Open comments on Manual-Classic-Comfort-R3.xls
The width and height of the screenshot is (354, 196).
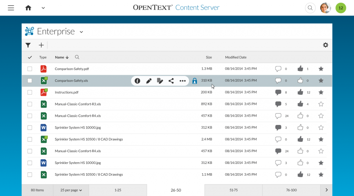[278, 104]
